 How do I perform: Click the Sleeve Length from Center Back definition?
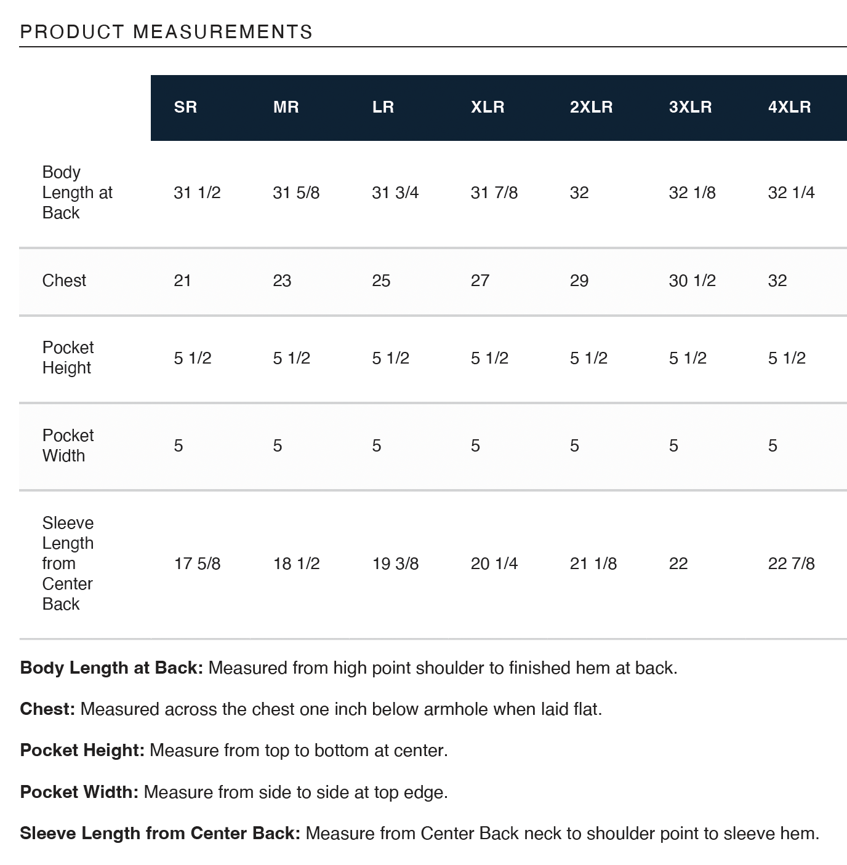pos(420,834)
